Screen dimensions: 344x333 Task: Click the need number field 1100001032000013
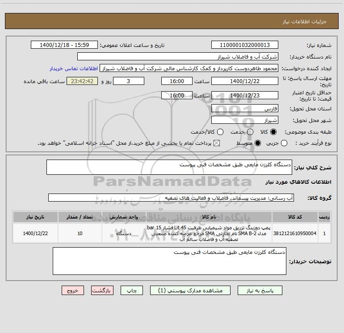245,45
